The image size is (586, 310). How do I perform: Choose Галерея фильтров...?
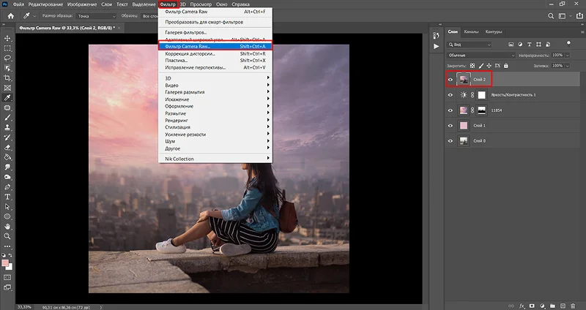click(x=215, y=32)
